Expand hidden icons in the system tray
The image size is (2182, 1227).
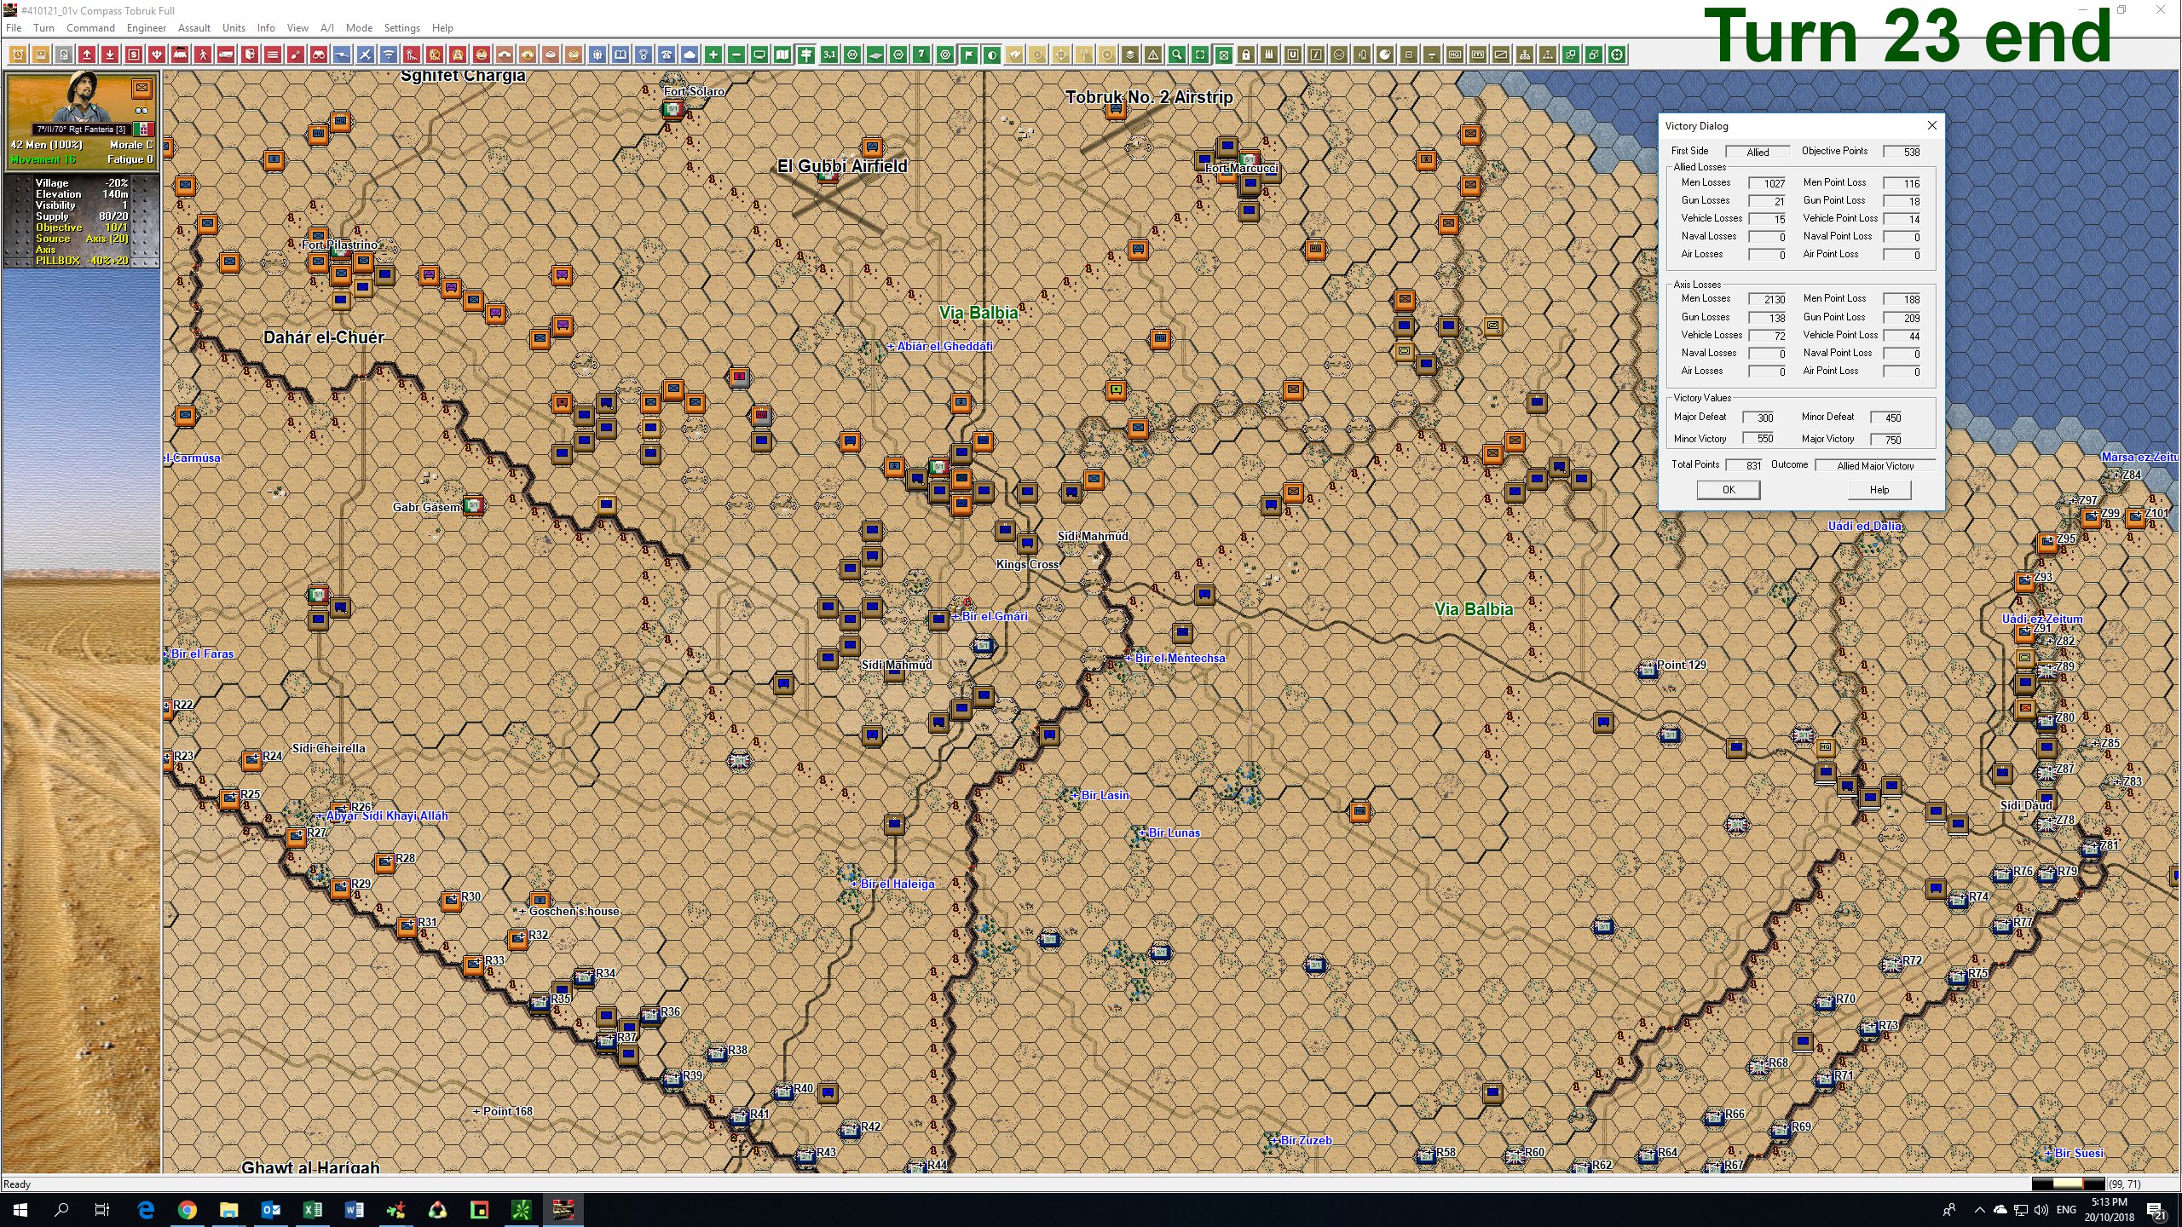coord(1980,1209)
